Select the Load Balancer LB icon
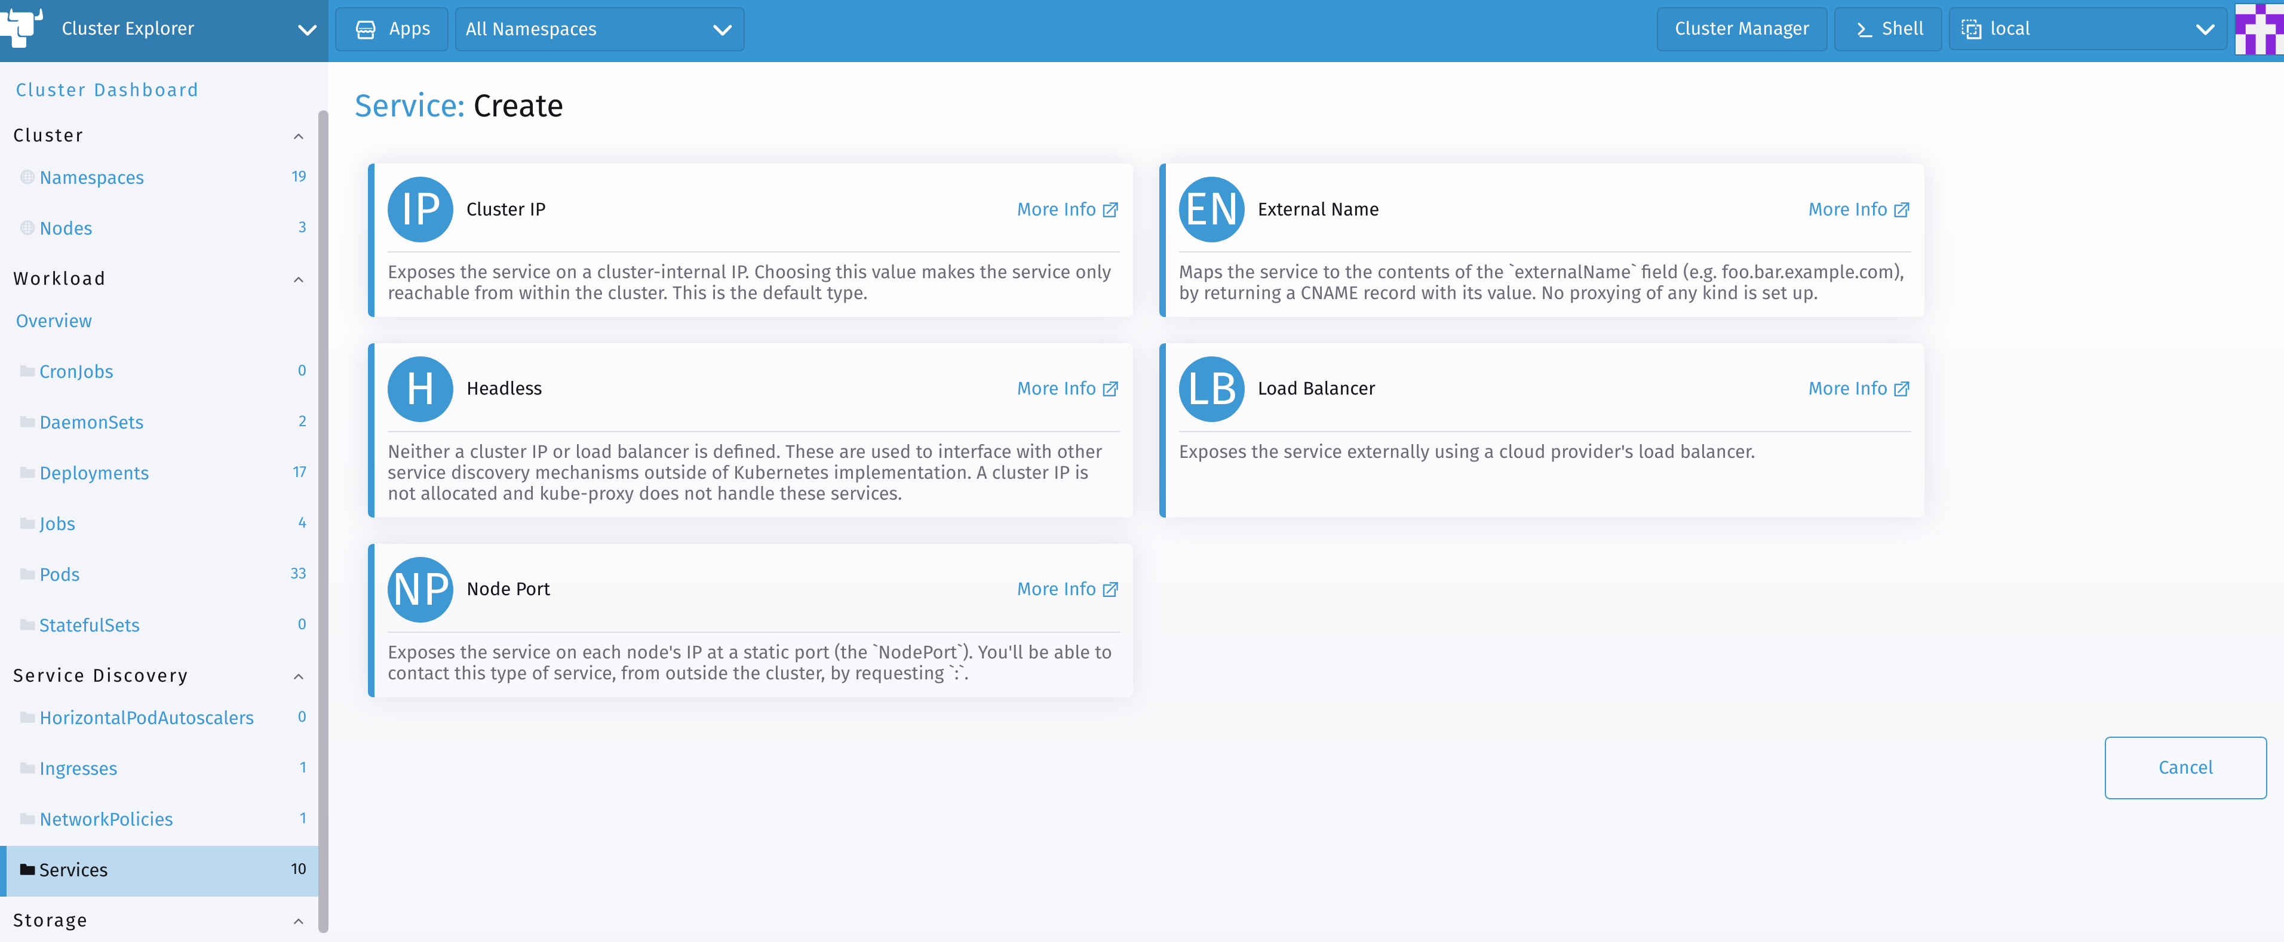The image size is (2284, 942). 1211,389
